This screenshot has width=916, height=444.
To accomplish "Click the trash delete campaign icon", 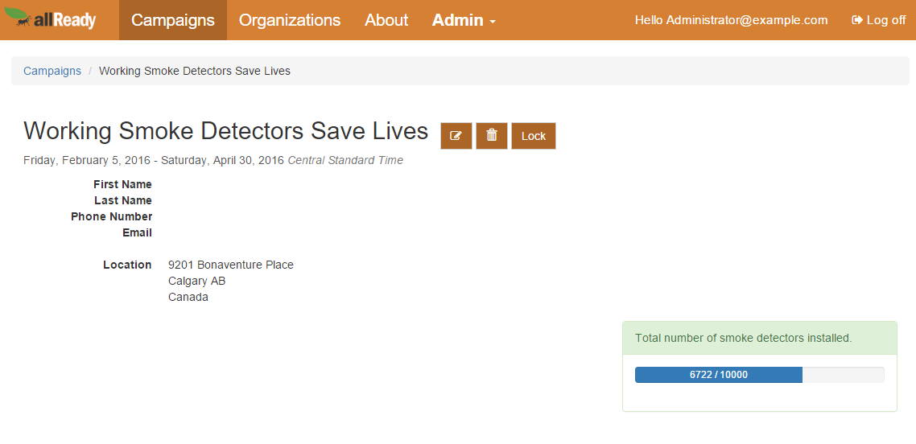I will [492, 136].
